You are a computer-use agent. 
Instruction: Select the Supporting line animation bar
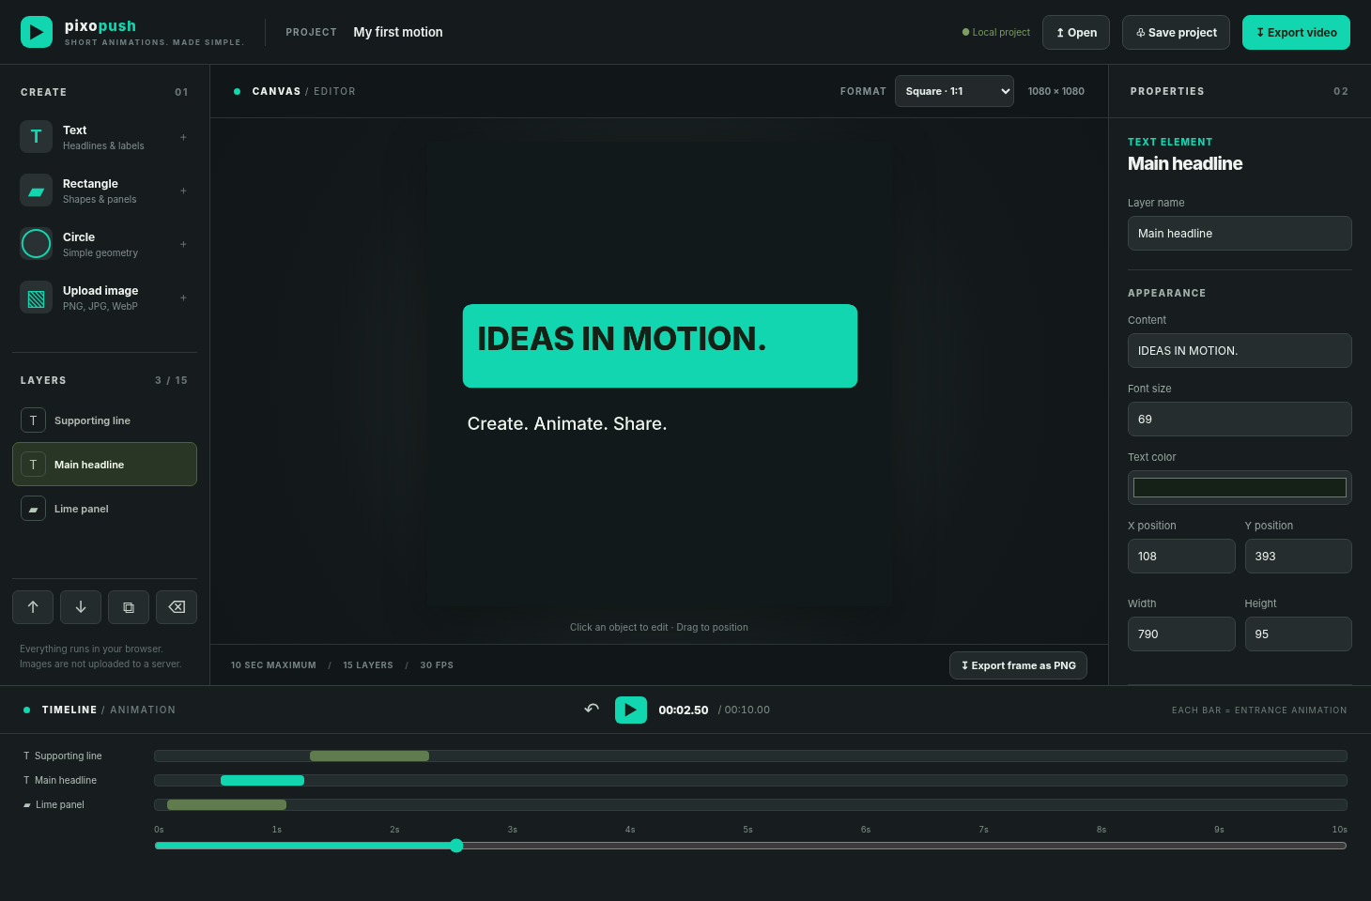tap(369, 756)
